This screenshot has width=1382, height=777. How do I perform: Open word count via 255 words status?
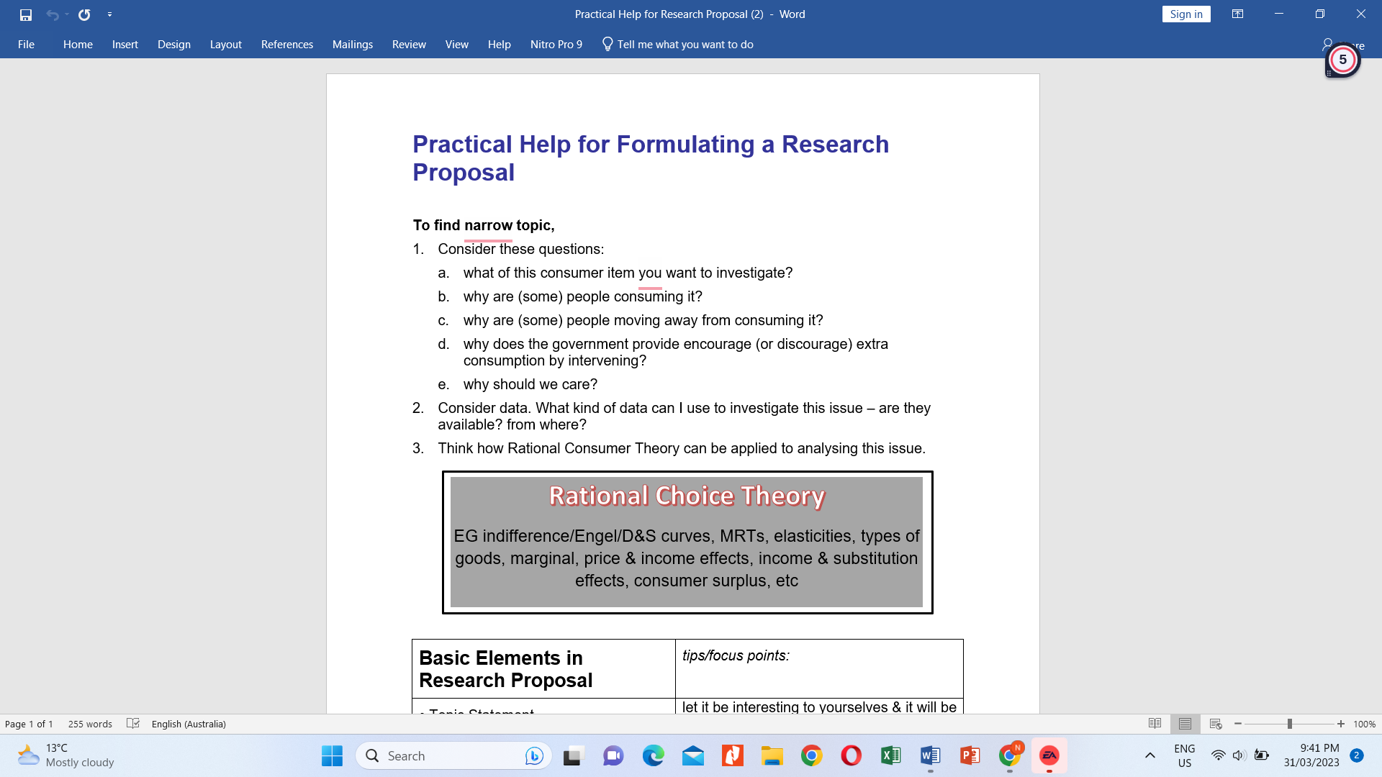point(89,724)
